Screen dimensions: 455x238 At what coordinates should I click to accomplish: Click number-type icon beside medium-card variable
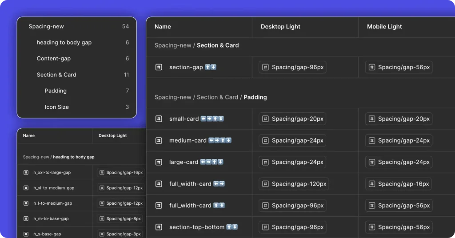click(x=159, y=141)
